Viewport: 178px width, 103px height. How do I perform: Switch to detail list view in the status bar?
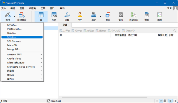tap(161, 101)
